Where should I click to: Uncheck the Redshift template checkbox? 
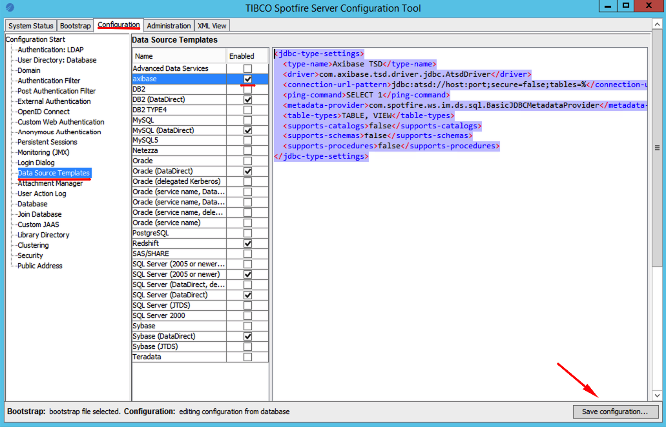coord(247,243)
